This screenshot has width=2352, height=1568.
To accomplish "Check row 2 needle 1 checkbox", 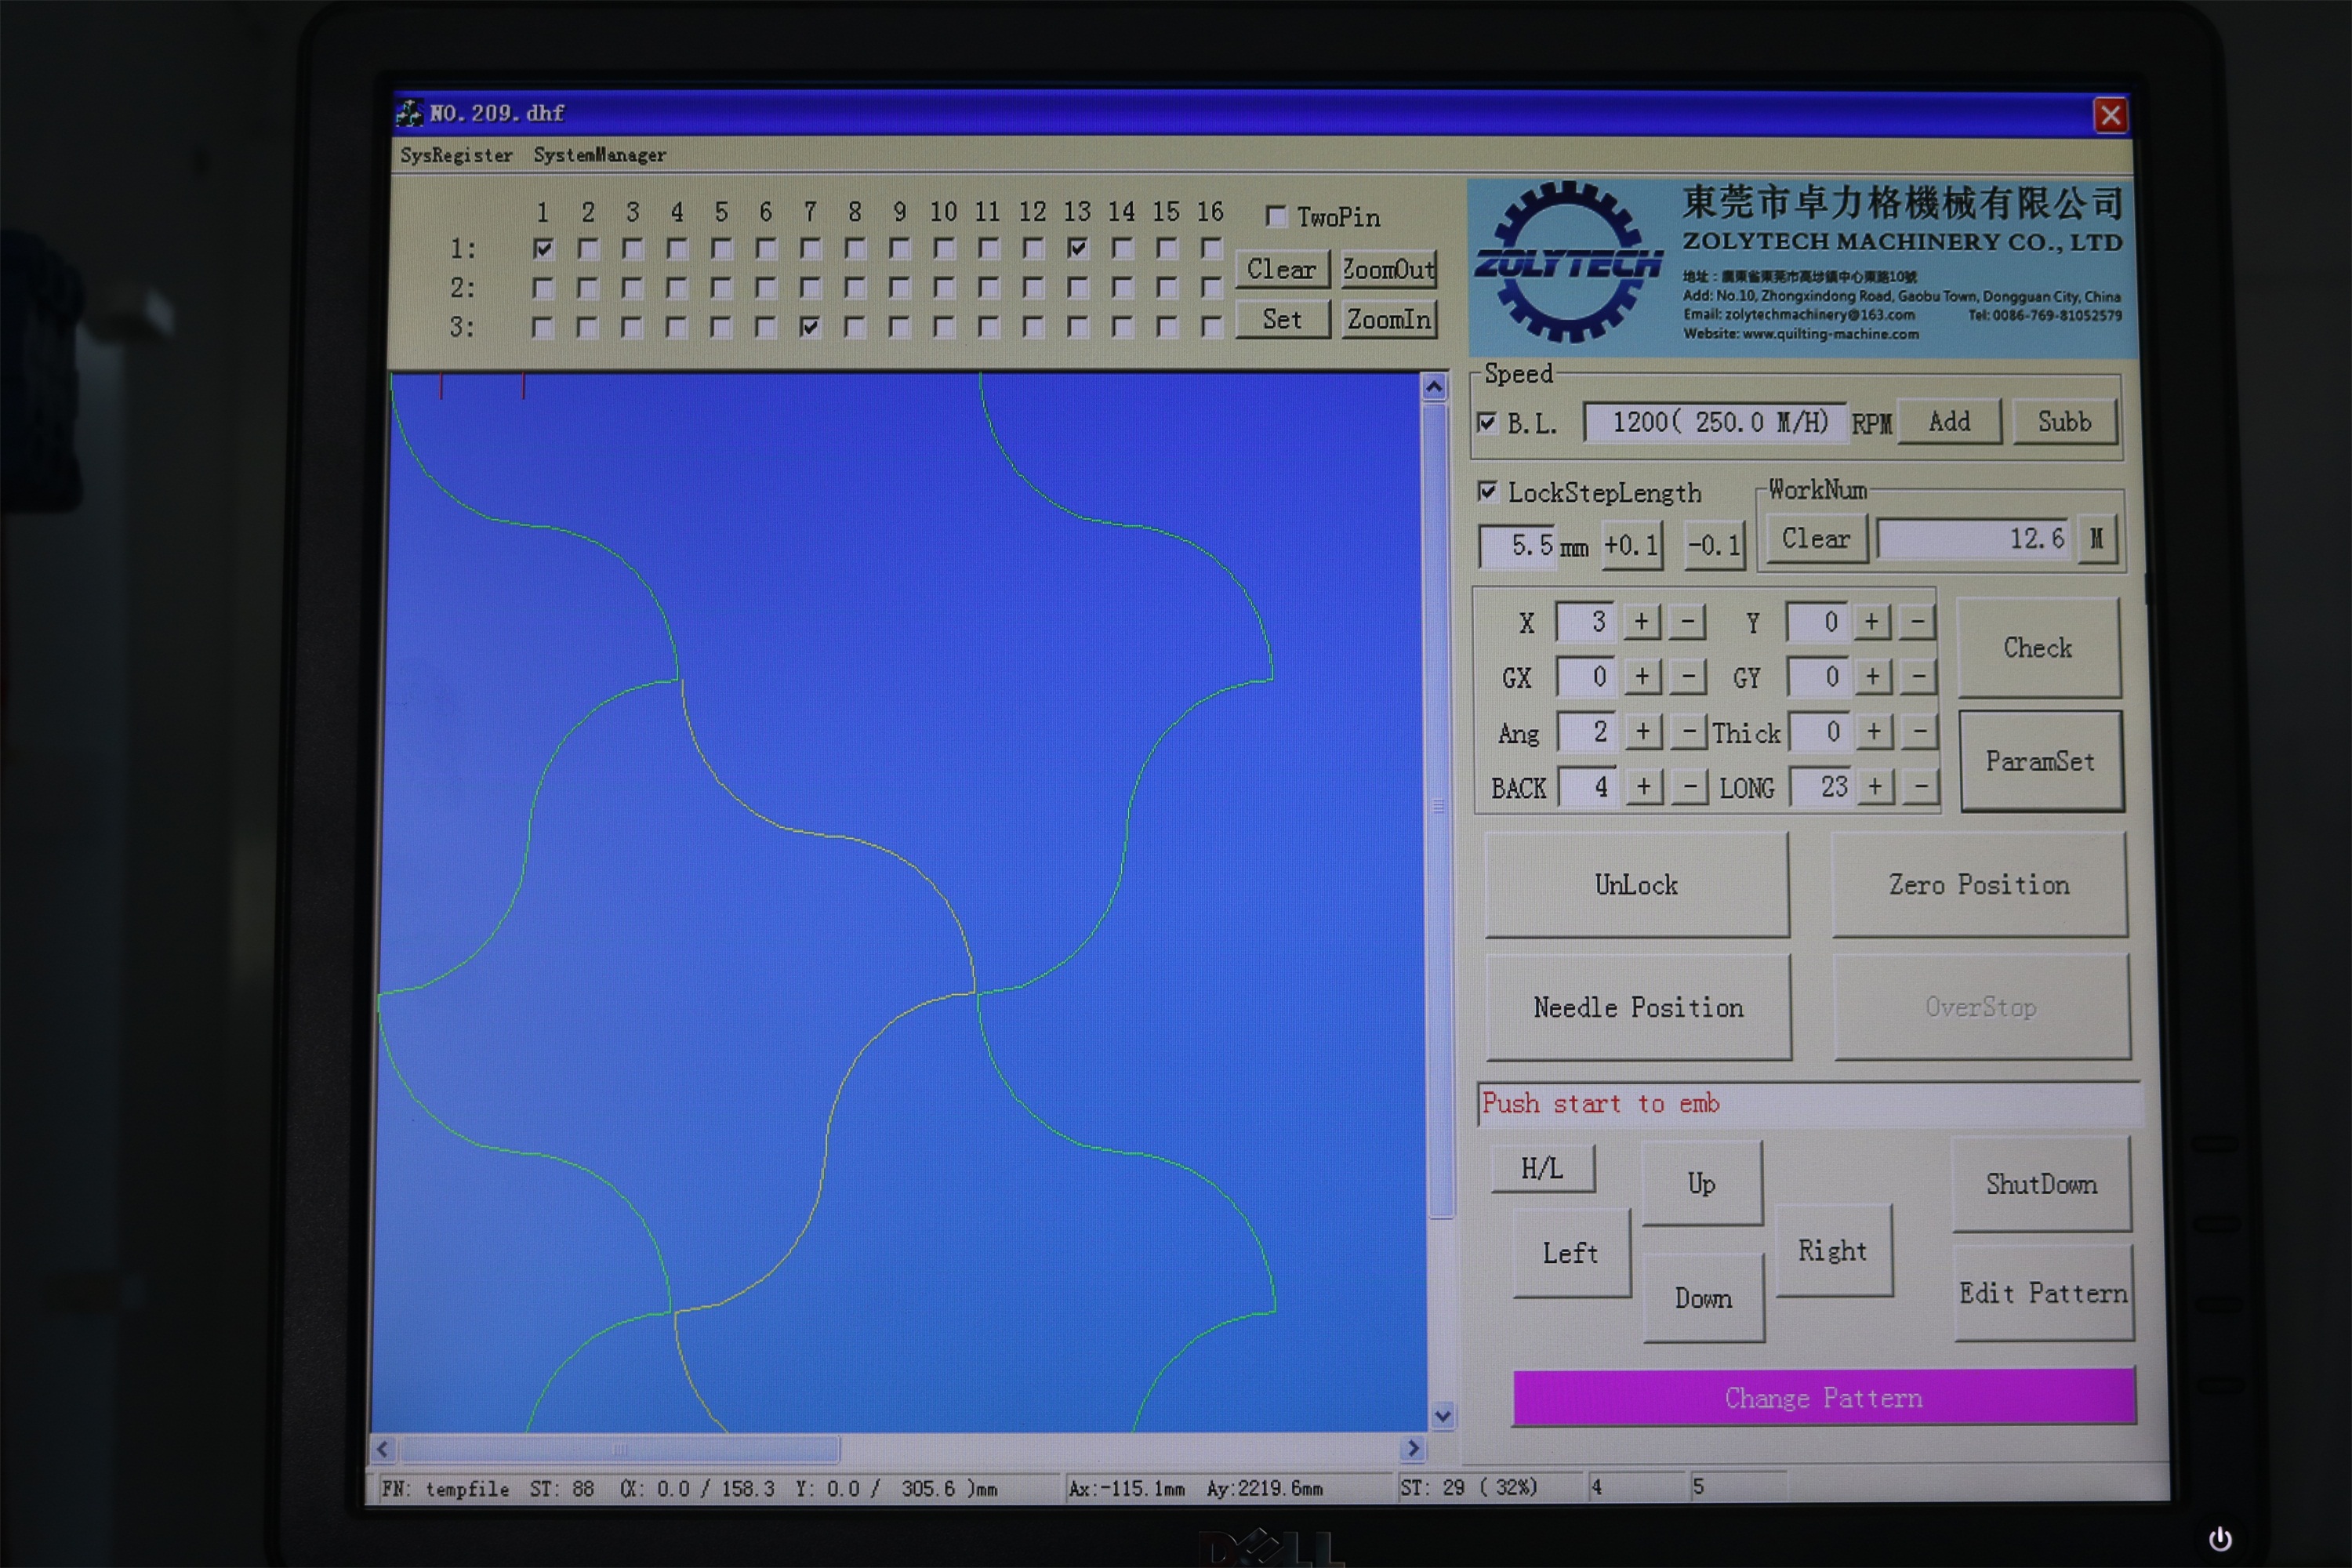I will point(543,289).
